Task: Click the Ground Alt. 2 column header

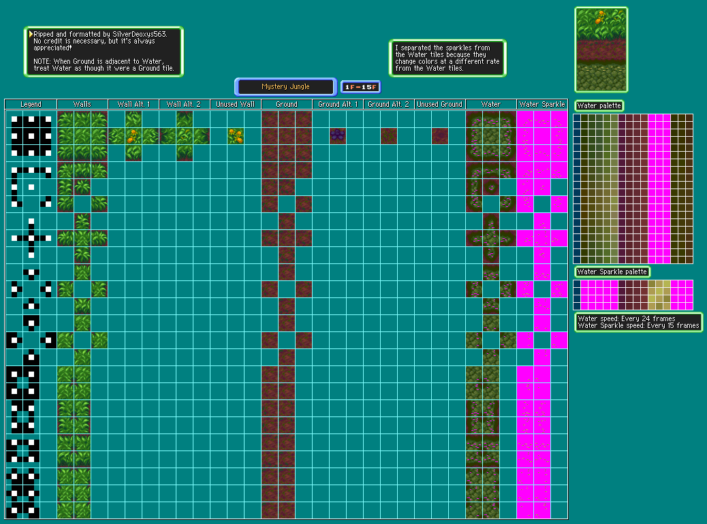Action: click(x=389, y=105)
